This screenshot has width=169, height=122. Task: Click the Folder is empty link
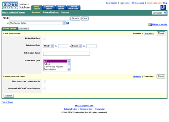tap(160, 24)
